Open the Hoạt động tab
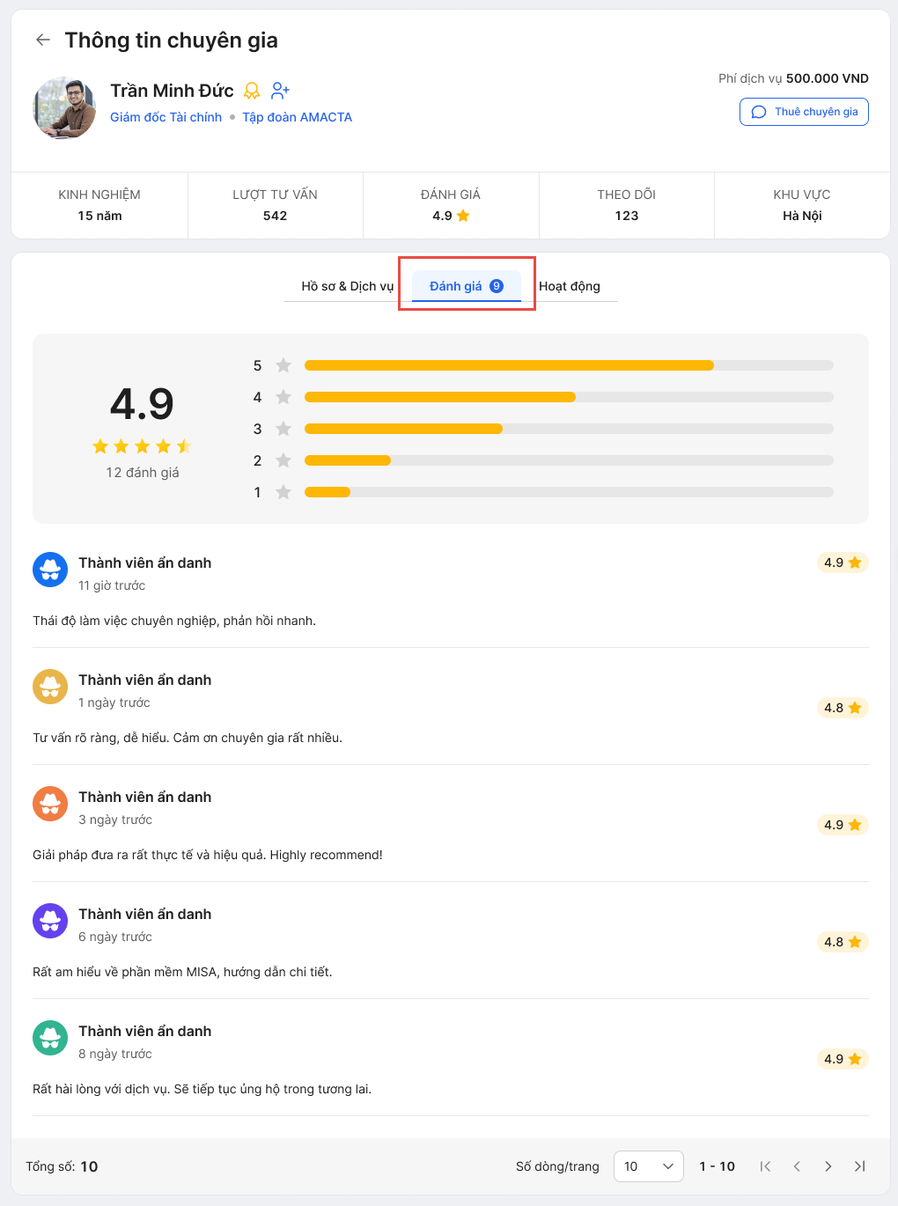The image size is (898, 1206). (570, 286)
